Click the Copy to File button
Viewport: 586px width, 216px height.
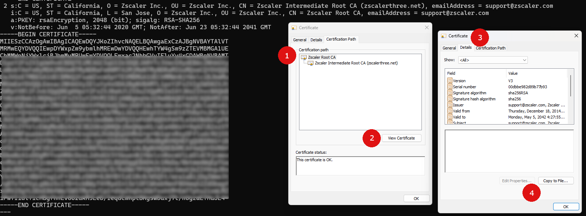pyautogui.click(x=555, y=181)
